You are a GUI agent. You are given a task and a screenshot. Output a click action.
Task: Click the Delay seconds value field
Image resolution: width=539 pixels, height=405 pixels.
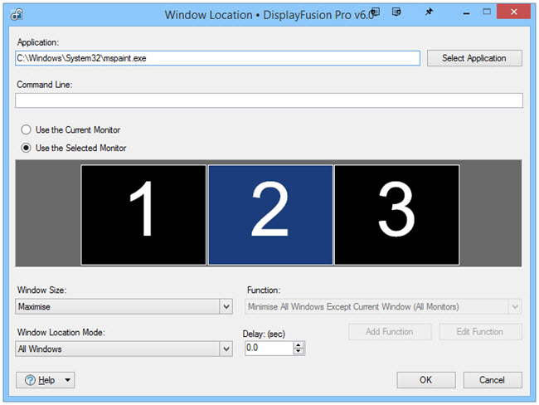coord(269,348)
